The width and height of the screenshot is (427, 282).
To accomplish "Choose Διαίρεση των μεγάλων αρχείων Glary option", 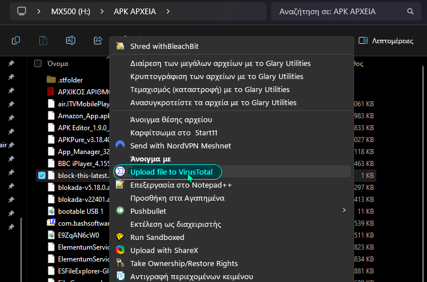I will click(x=232, y=63).
